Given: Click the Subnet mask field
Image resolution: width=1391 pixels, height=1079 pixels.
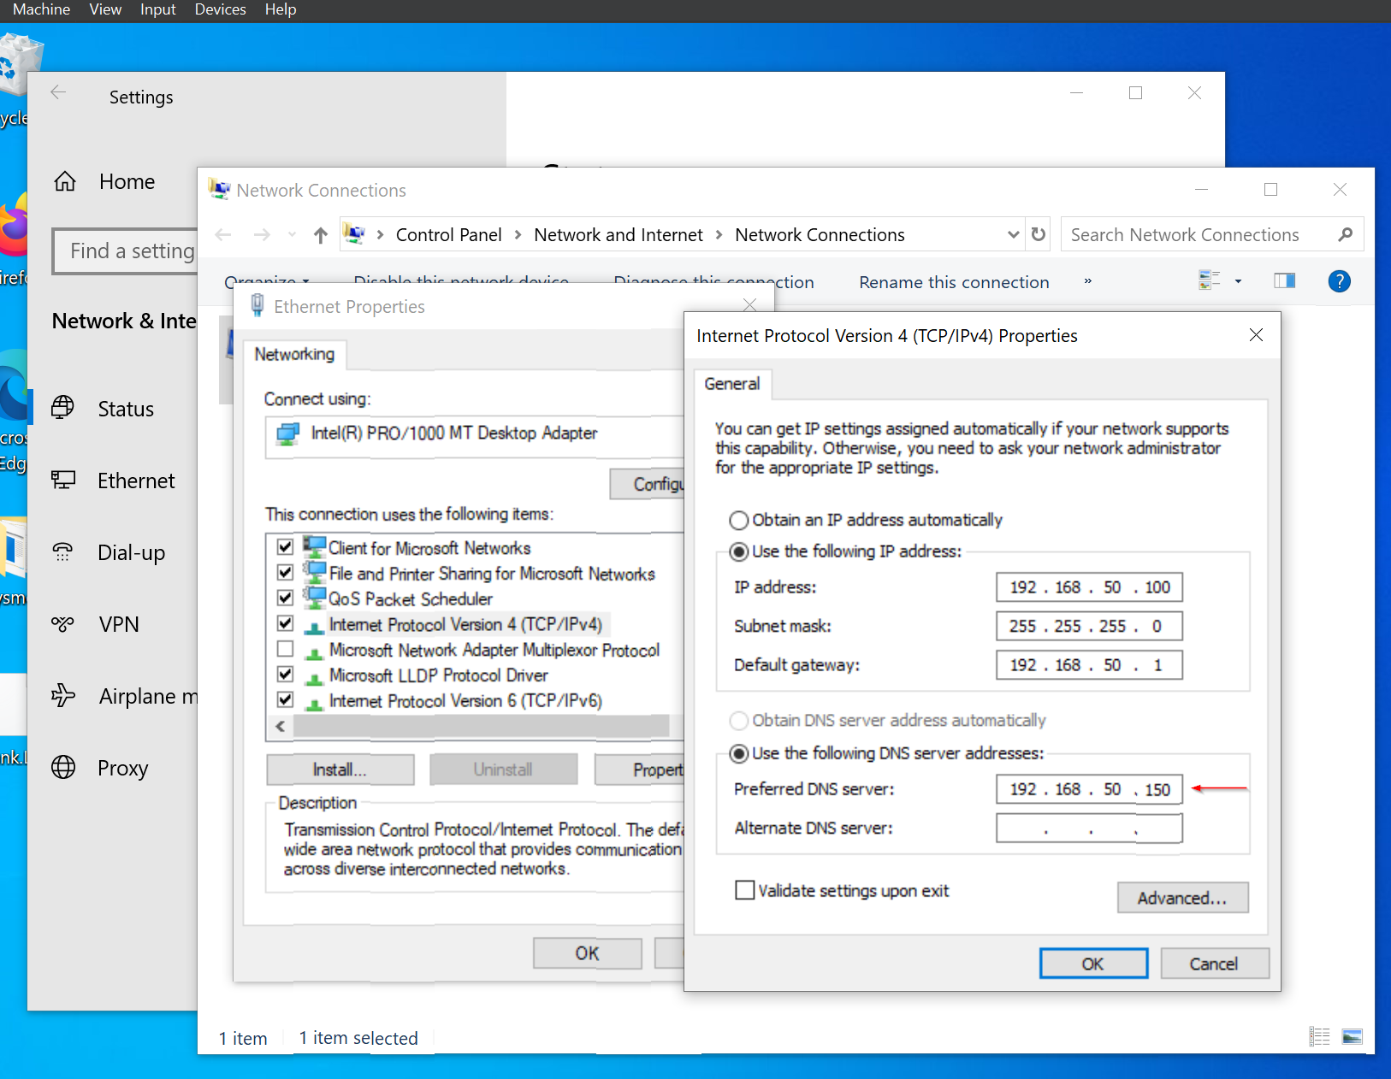Looking at the screenshot, I should pyautogui.click(x=1089, y=626).
